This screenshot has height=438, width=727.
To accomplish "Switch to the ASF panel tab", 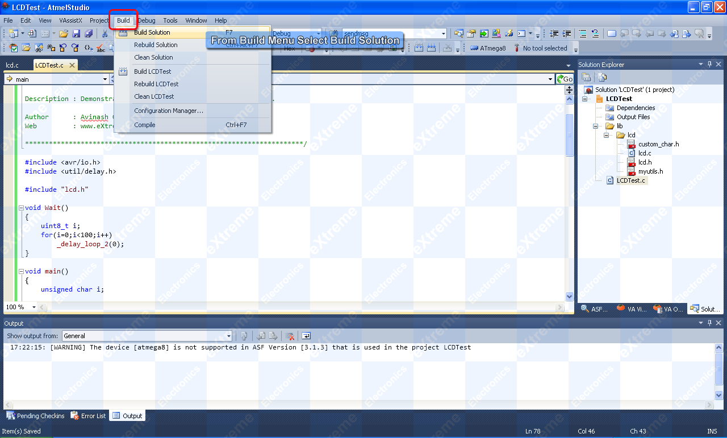I will tap(594, 309).
